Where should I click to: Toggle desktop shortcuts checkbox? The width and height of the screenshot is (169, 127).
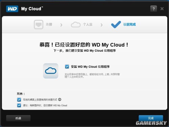point(19,100)
